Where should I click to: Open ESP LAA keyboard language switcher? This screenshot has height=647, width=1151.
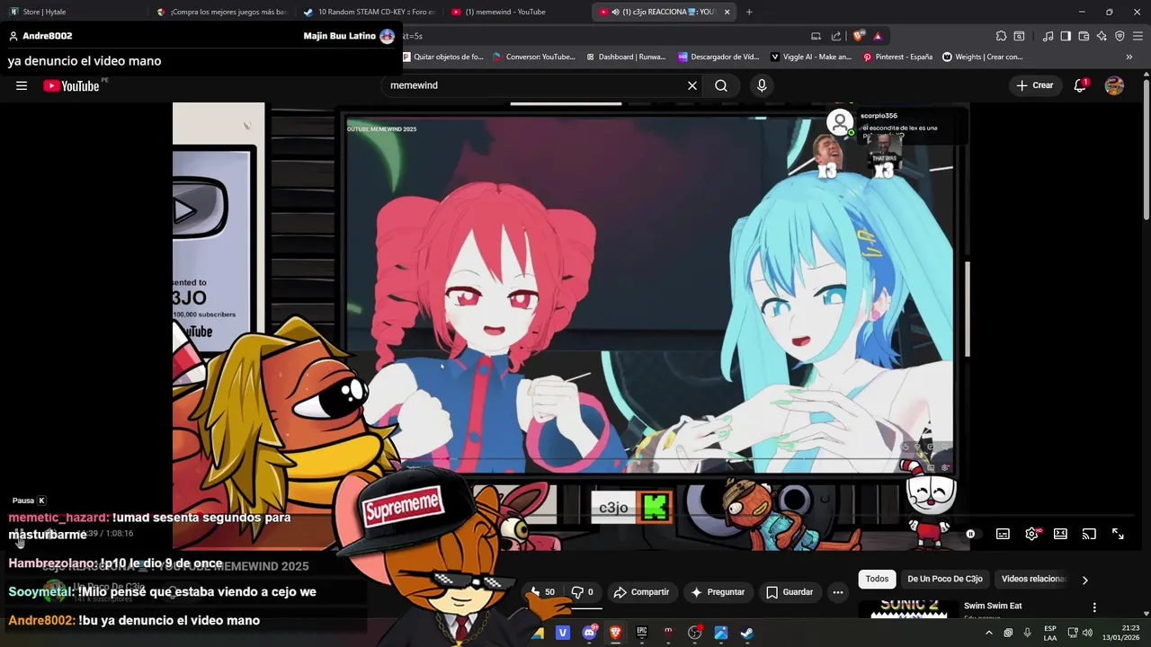click(x=1050, y=633)
